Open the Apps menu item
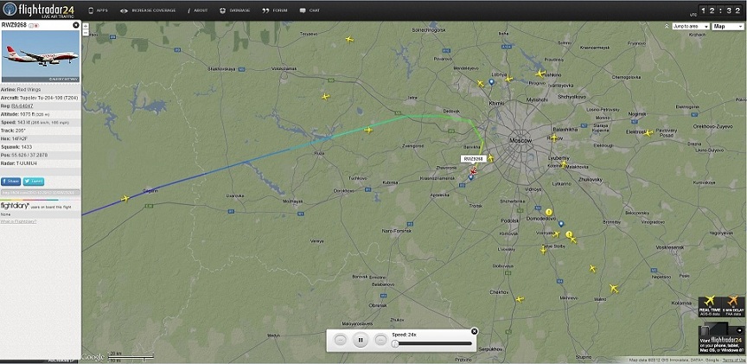 point(99,10)
